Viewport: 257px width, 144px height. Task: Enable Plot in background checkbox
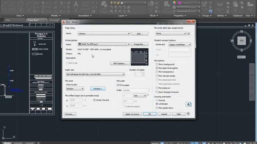[x=157, y=64]
